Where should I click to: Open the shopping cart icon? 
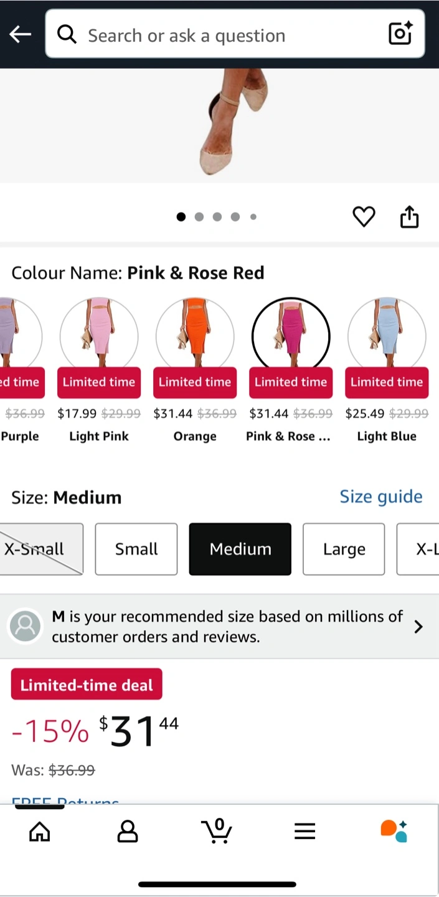[217, 831]
